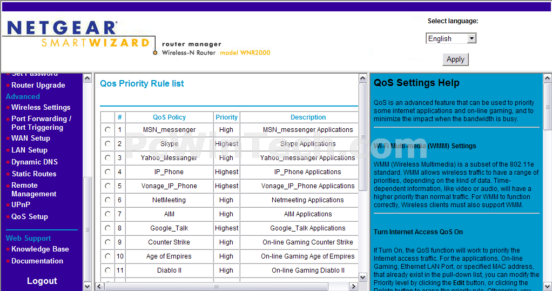Click the rule list vertical scrollbar thumb
The image size is (552, 291).
point(363,137)
